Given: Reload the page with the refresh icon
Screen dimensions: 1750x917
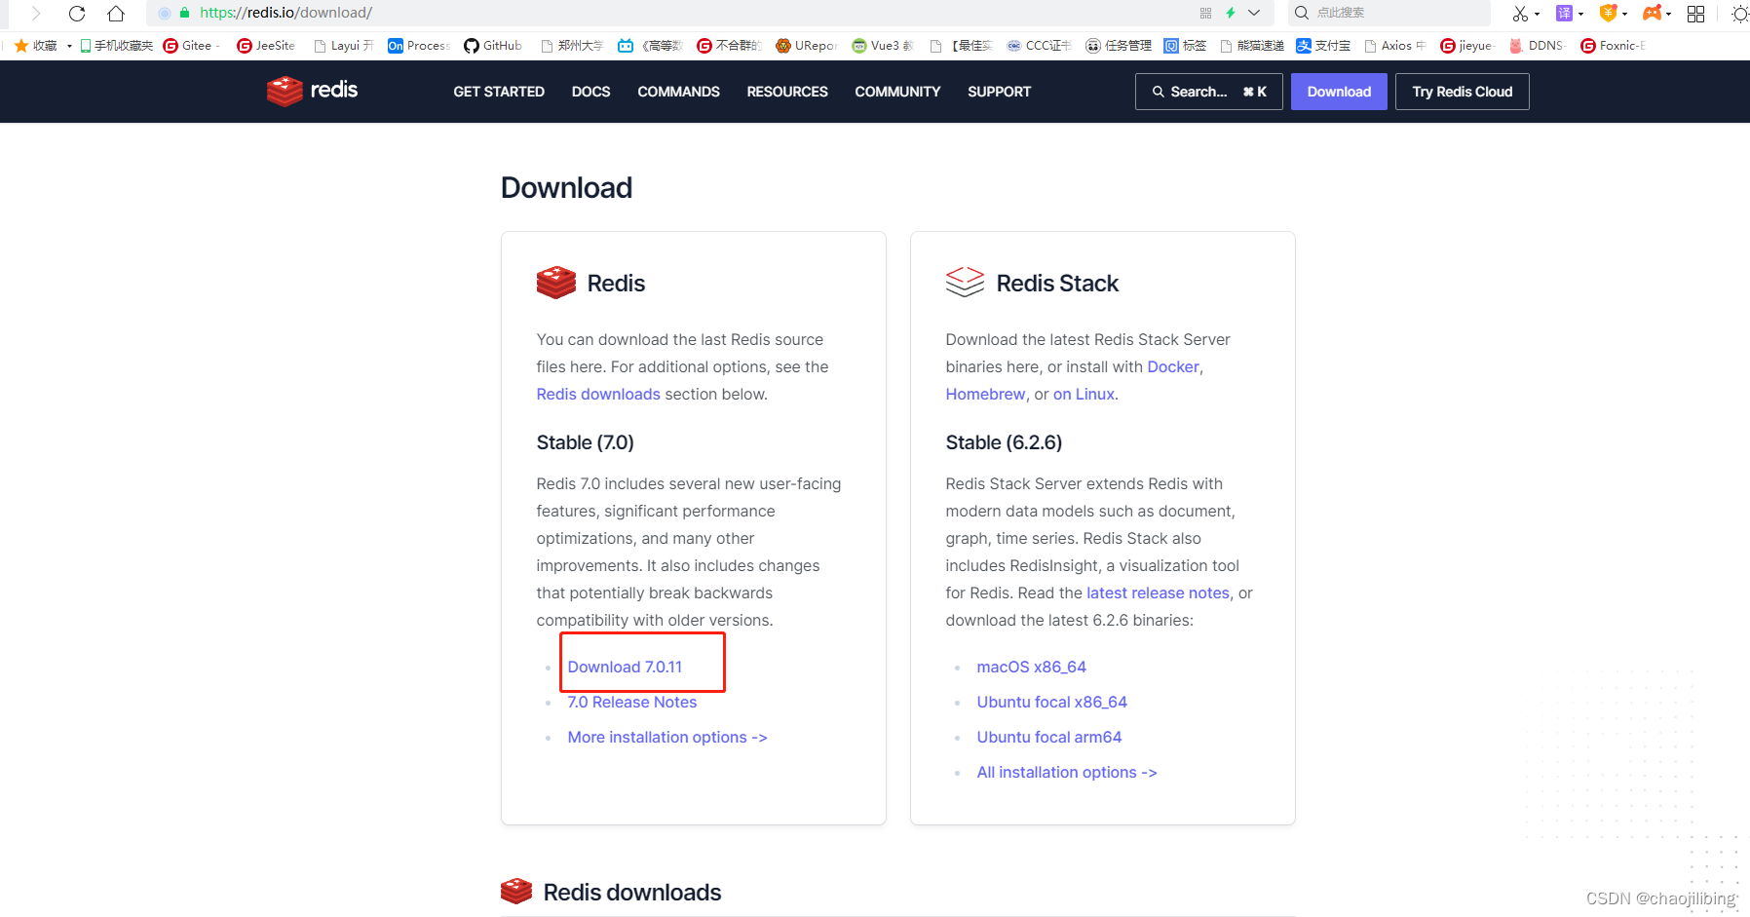Looking at the screenshot, I should pyautogui.click(x=77, y=13).
